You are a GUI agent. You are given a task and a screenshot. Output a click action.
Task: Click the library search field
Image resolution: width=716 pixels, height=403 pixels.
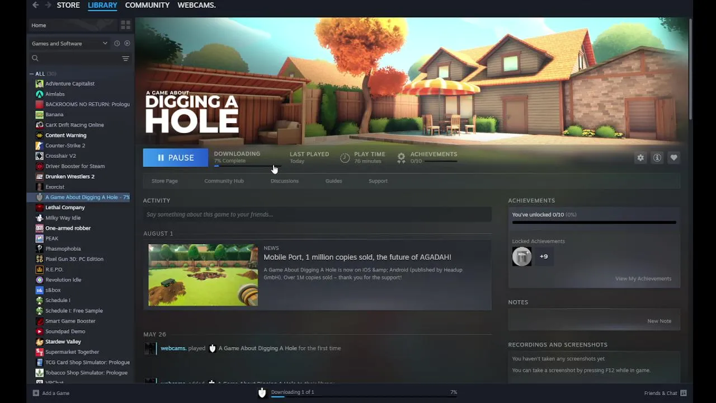[x=74, y=58]
